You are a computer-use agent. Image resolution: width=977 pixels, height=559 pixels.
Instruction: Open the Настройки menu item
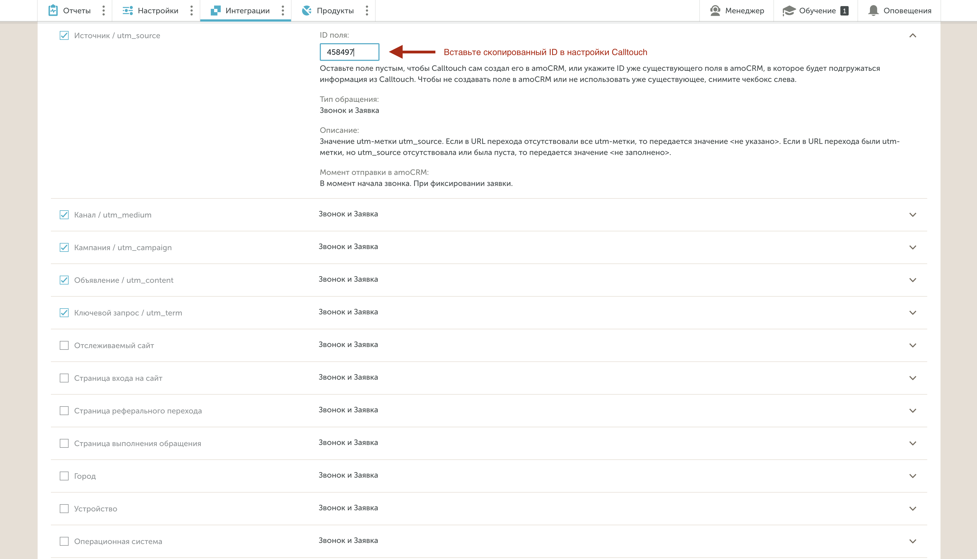coord(158,10)
